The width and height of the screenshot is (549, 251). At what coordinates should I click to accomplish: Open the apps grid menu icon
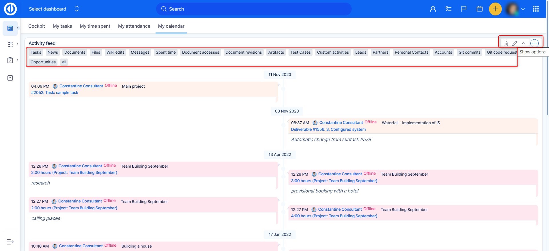point(536,9)
